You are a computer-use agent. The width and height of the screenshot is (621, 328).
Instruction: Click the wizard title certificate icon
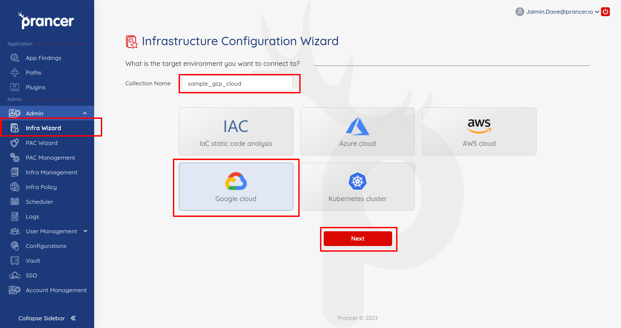pos(132,42)
